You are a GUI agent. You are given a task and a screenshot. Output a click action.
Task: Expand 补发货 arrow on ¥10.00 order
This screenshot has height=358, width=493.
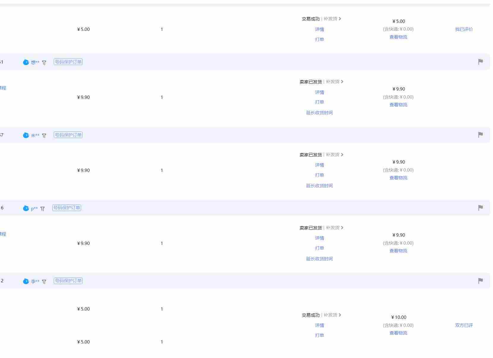(x=340, y=315)
